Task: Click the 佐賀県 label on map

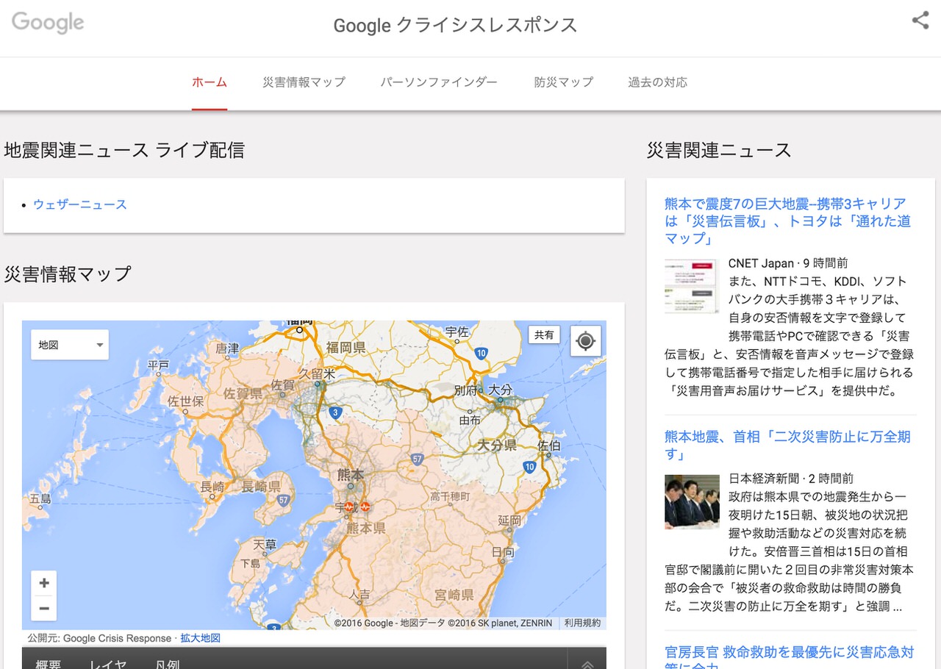Action: [x=243, y=394]
